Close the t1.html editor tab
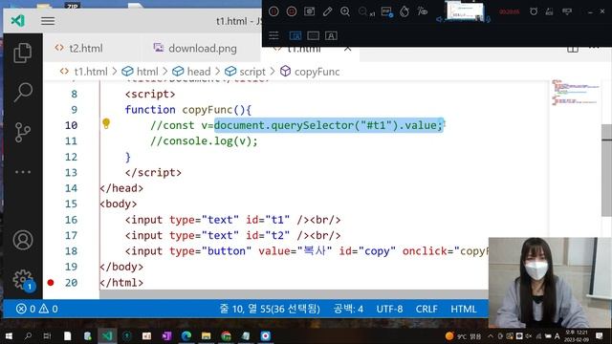Image resolution: width=612 pixels, height=344 pixels. (x=347, y=49)
